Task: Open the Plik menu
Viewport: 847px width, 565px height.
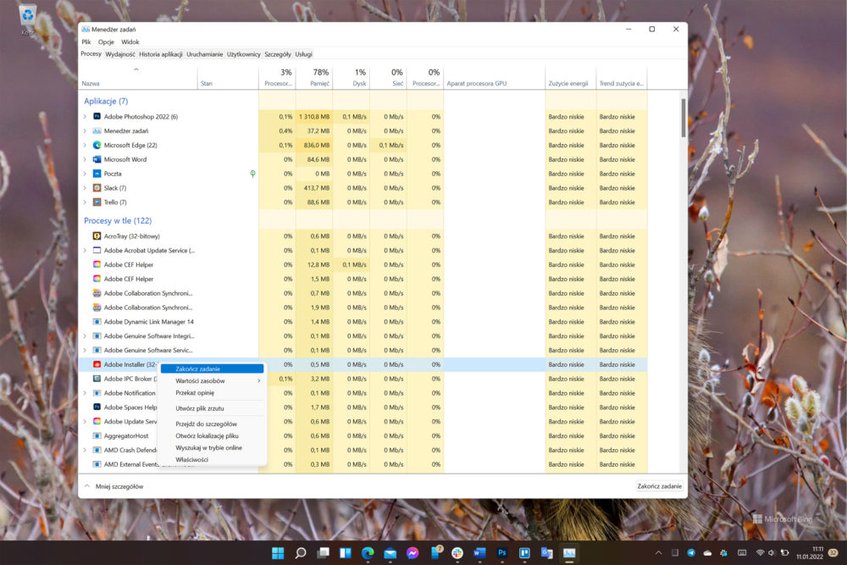Action: point(86,42)
